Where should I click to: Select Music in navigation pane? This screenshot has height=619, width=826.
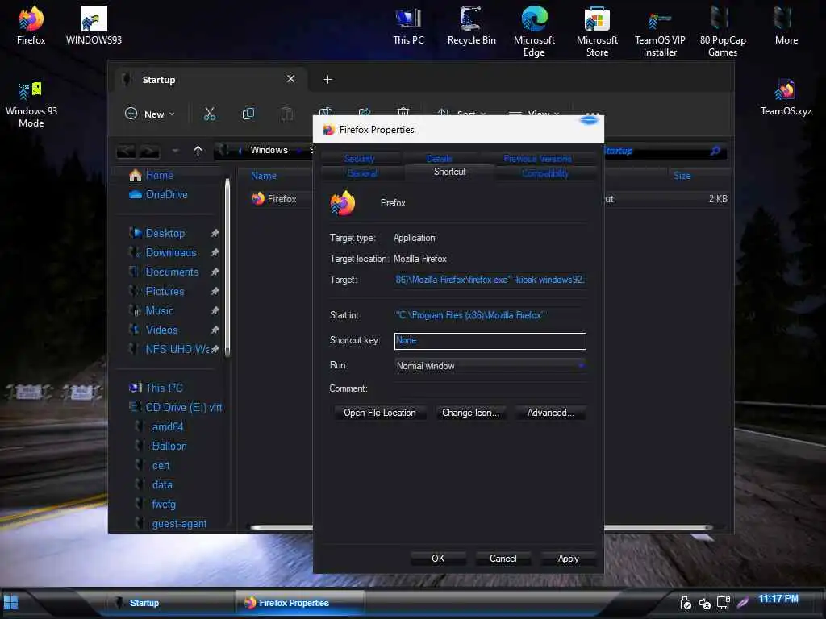(159, 310)
